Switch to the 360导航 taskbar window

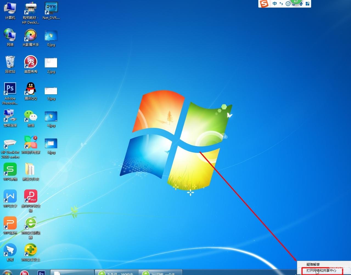[160, 272]
